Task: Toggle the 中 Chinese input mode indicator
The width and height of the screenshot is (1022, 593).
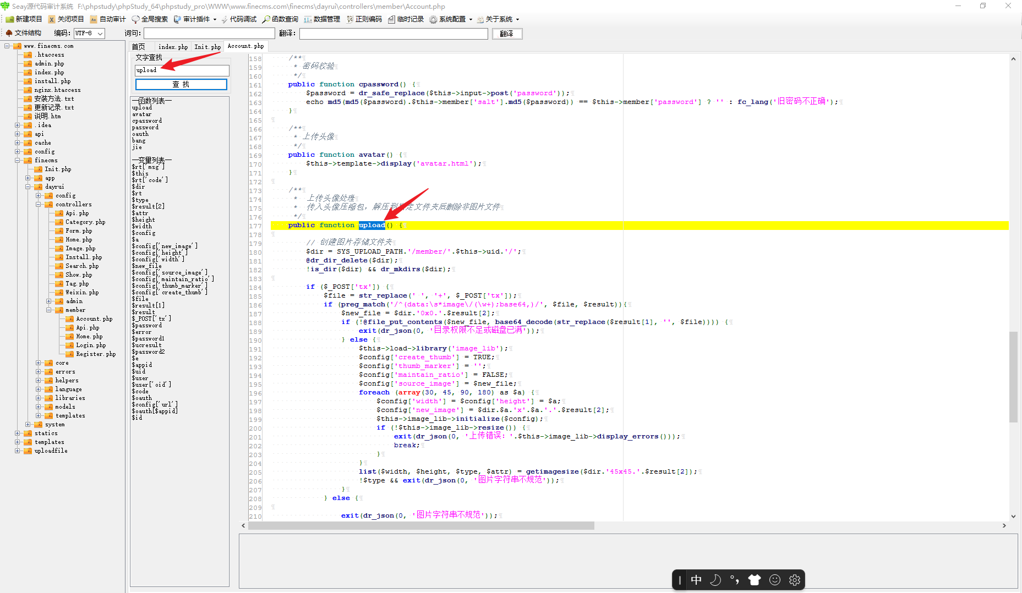Action: pos(696,580)
